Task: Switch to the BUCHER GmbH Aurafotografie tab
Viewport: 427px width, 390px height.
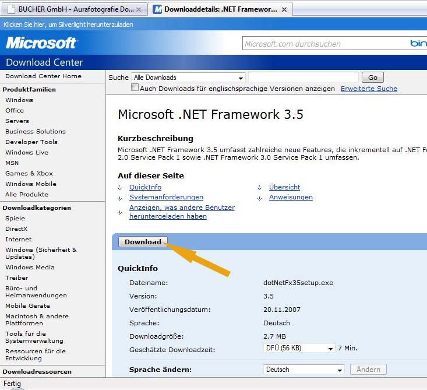Action: tap(73, 9)
